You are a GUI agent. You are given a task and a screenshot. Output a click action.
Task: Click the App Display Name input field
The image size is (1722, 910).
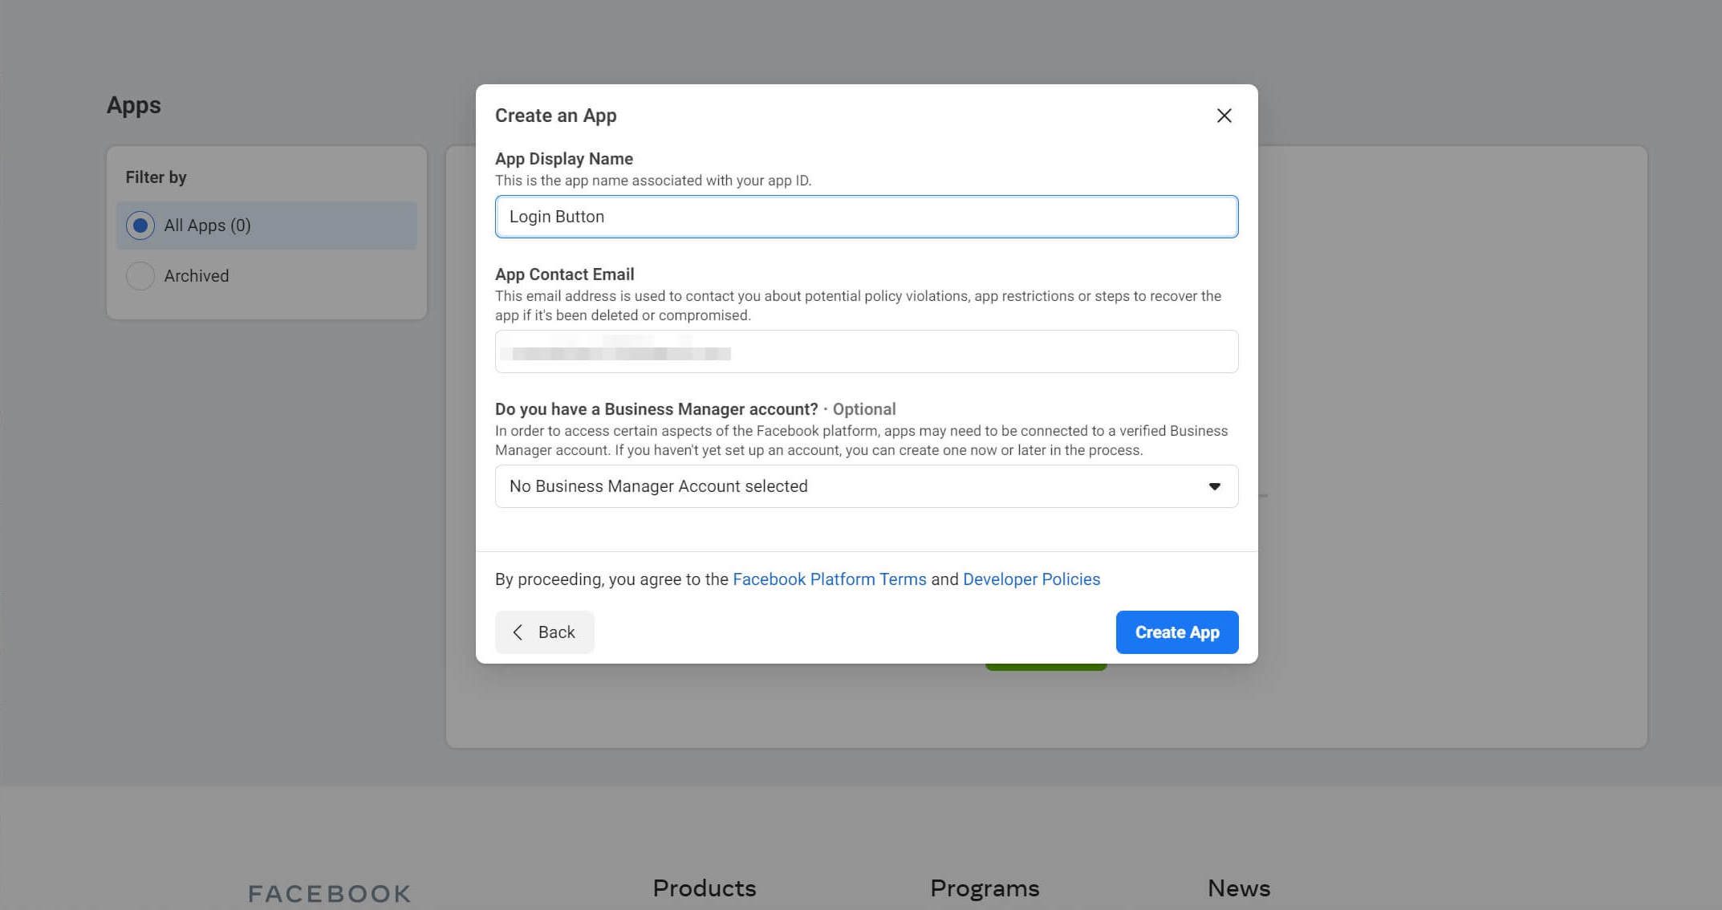click(x=866, y=215)
